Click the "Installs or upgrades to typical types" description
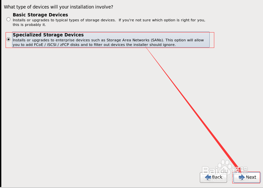Viewport: 263px width, 188px height. [x=64, y=20]
